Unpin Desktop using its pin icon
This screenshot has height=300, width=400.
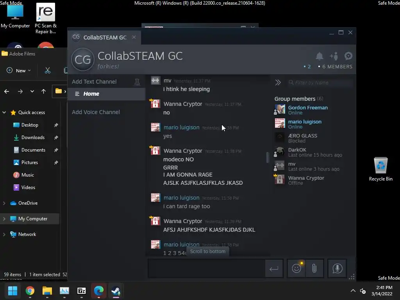pyautogui.click(x=56, y=125)
